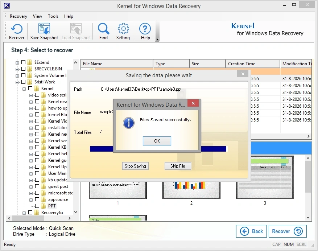Click the PPT folder icon in tree
Image resolution: width=318 pixels, height=251 pixels.
point(43,206)
